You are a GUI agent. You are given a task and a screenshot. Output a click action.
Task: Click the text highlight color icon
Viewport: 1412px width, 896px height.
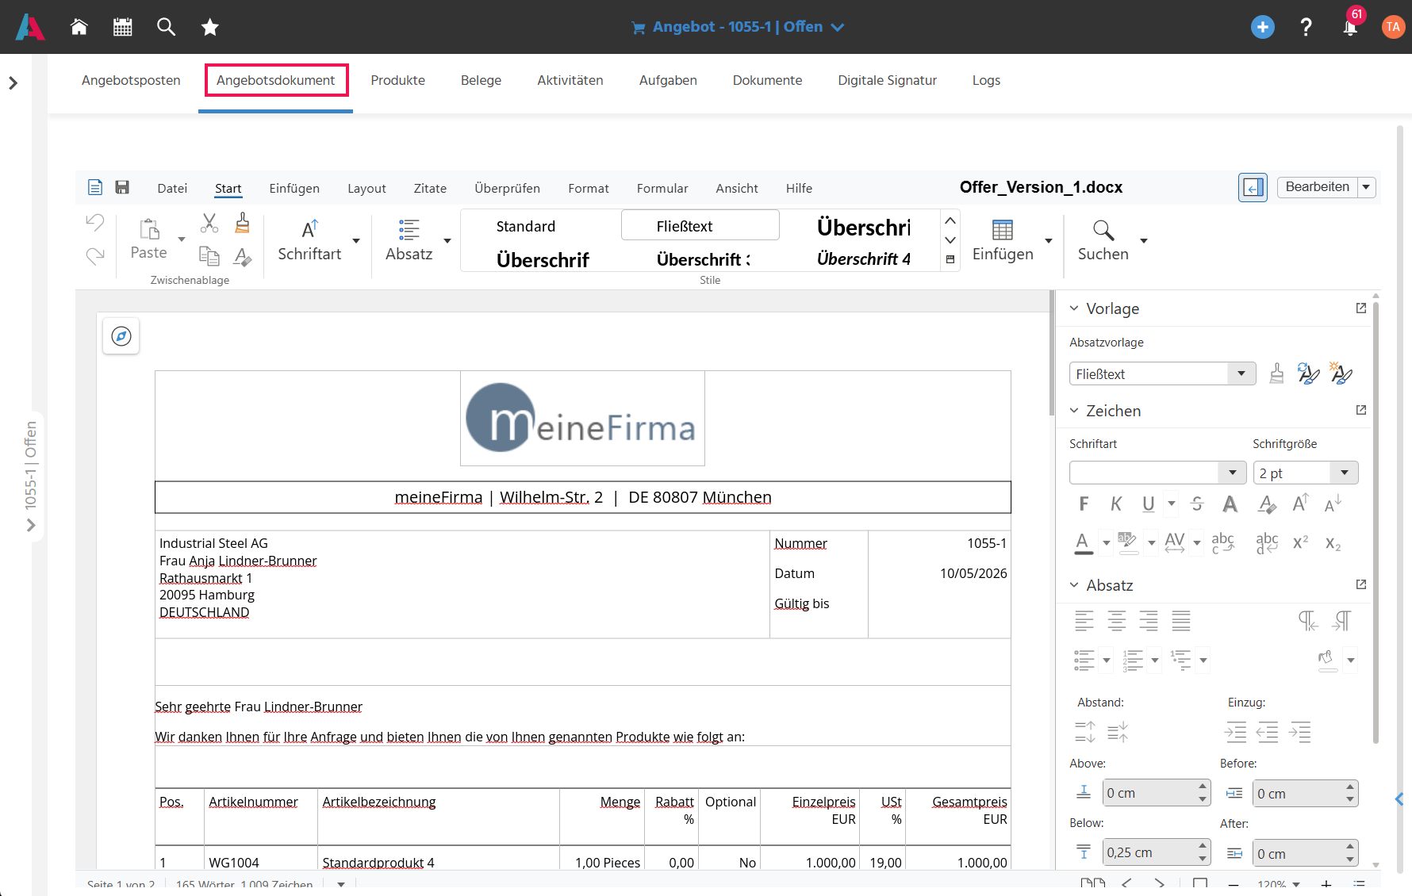[1127, 543]
